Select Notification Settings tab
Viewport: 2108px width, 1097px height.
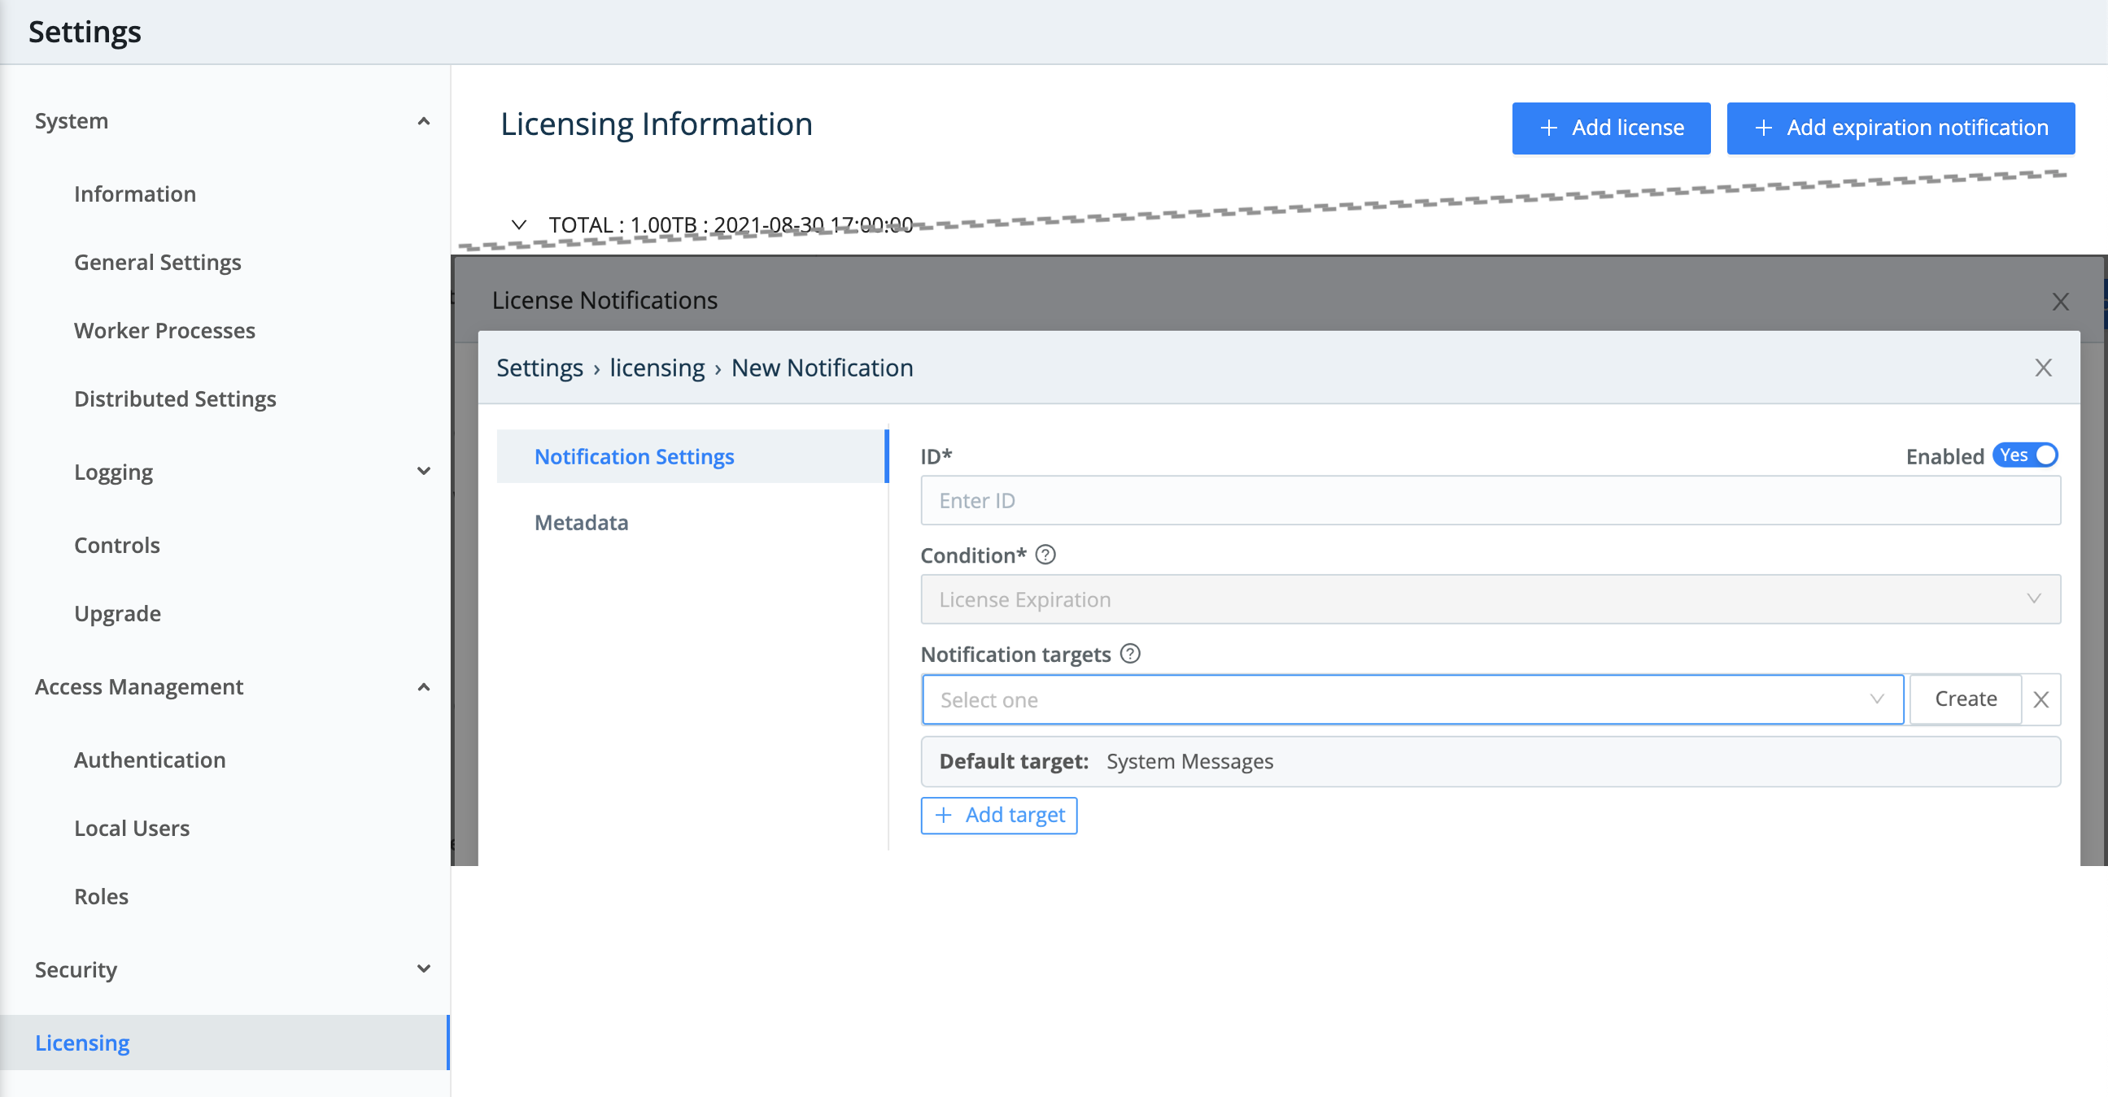coord(635,455)
